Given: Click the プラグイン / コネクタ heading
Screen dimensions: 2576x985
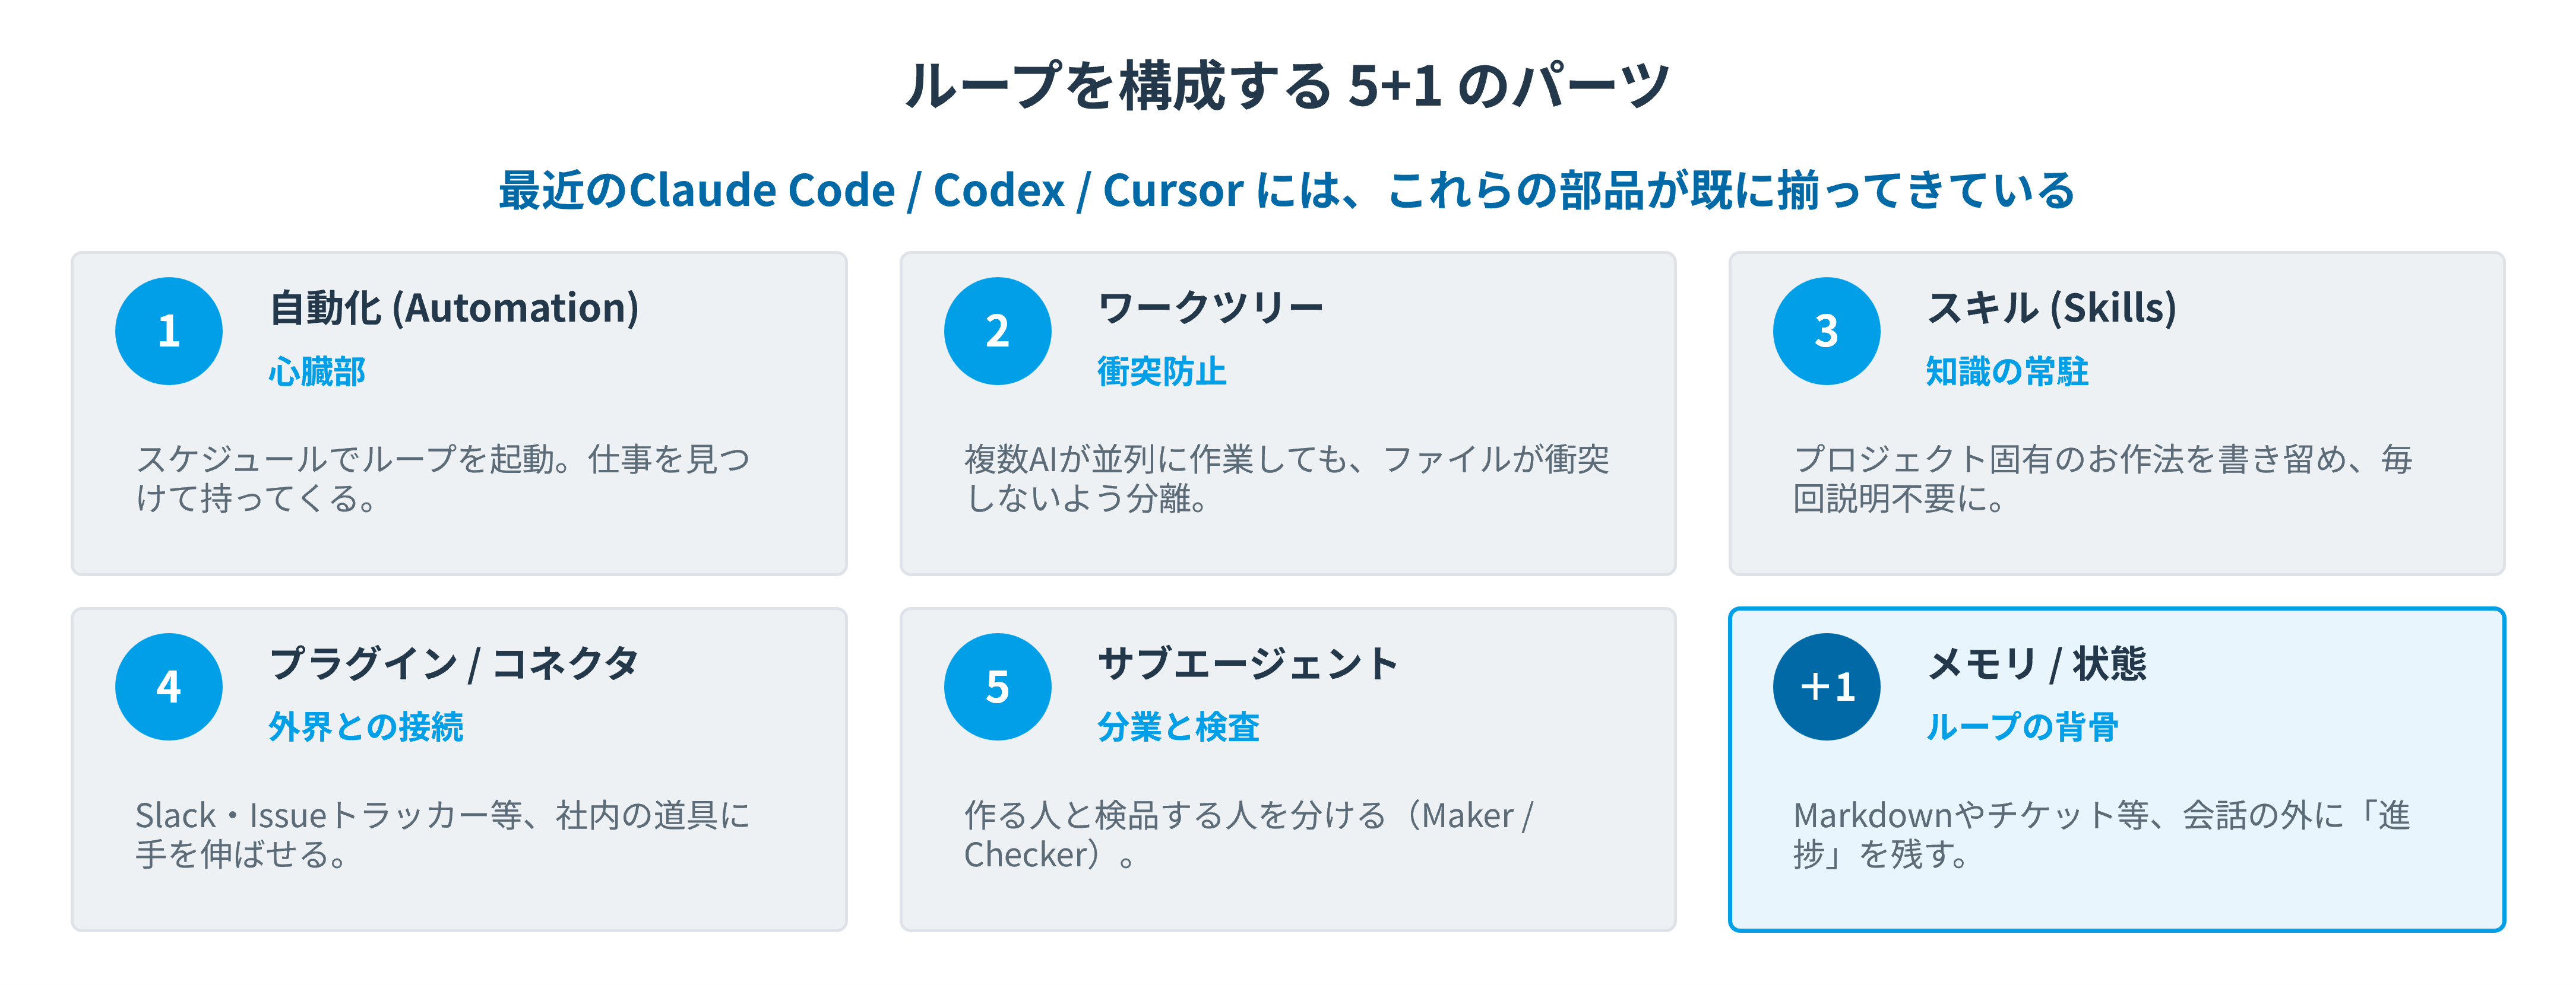Looking at the screenshot, I should point(454,663).
